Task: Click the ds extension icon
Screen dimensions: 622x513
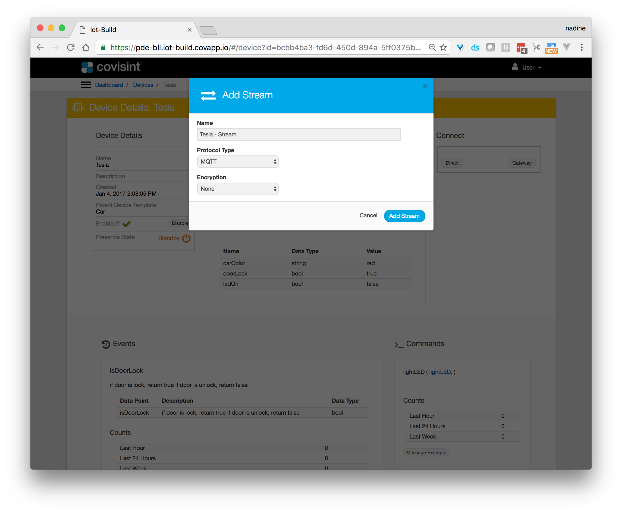Action: [x=475, y=47]
